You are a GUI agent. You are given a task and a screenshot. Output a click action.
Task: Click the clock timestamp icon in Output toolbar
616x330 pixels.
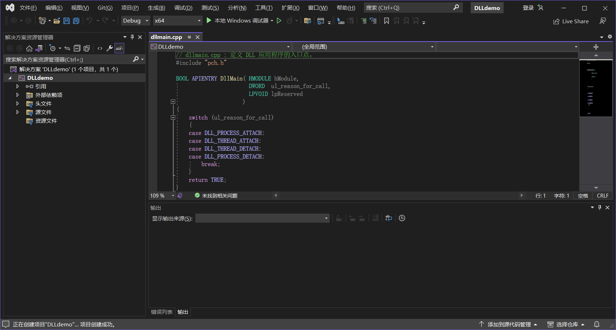point(402,218)
